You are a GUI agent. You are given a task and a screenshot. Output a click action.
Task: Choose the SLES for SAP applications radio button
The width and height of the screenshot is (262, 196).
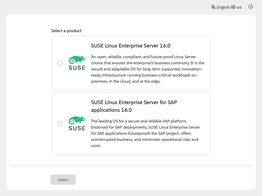(60, 124)
